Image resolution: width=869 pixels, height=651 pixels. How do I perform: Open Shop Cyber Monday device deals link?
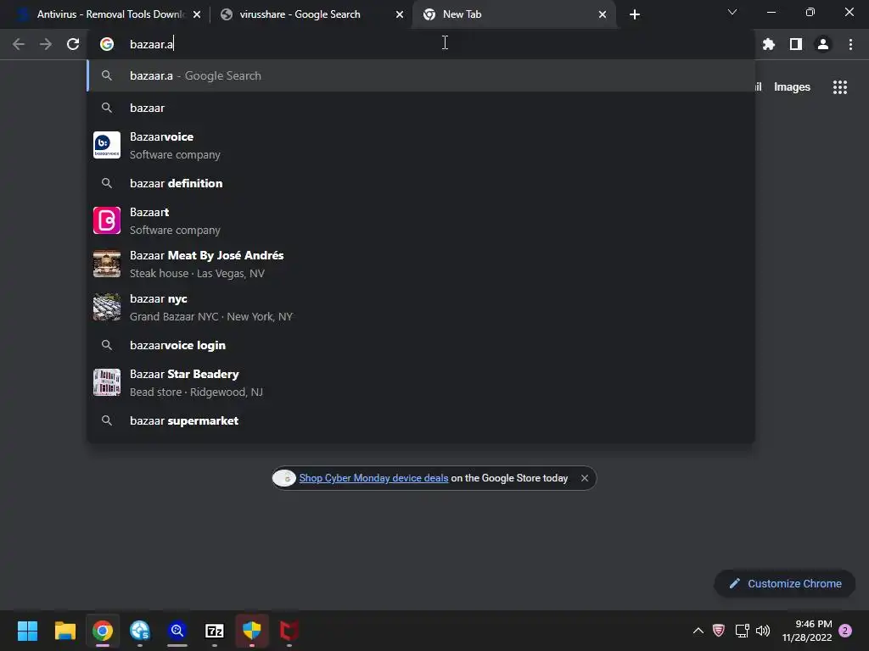click(373, 478)
